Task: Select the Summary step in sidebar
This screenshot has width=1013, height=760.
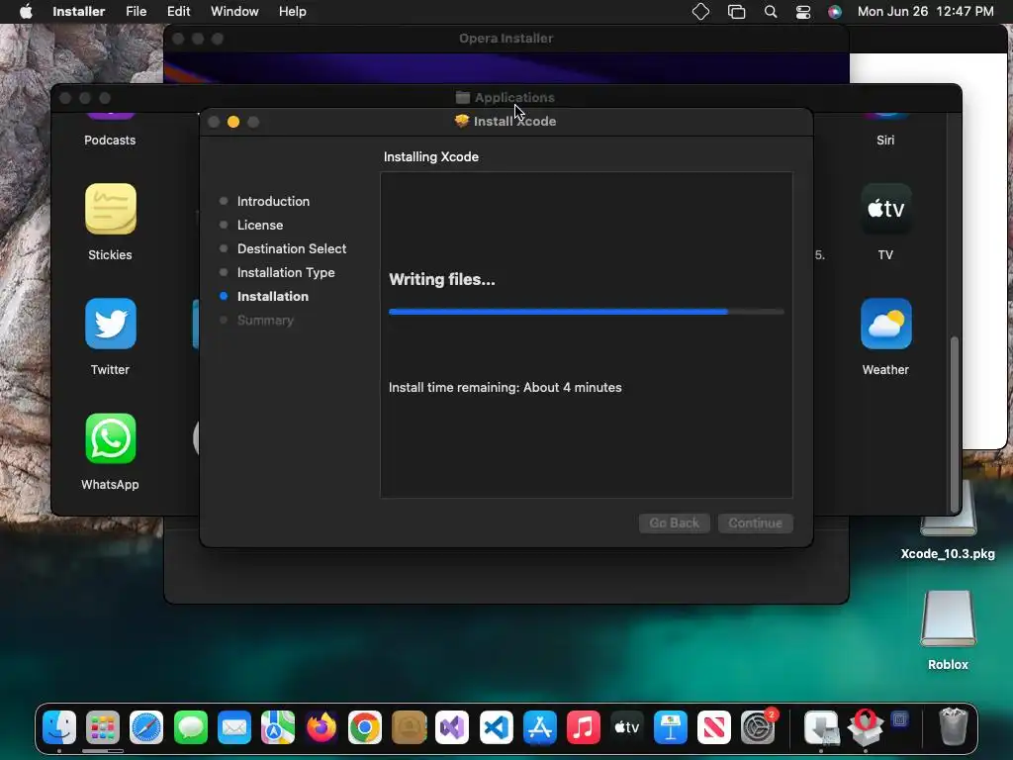Action: [265, 320]
